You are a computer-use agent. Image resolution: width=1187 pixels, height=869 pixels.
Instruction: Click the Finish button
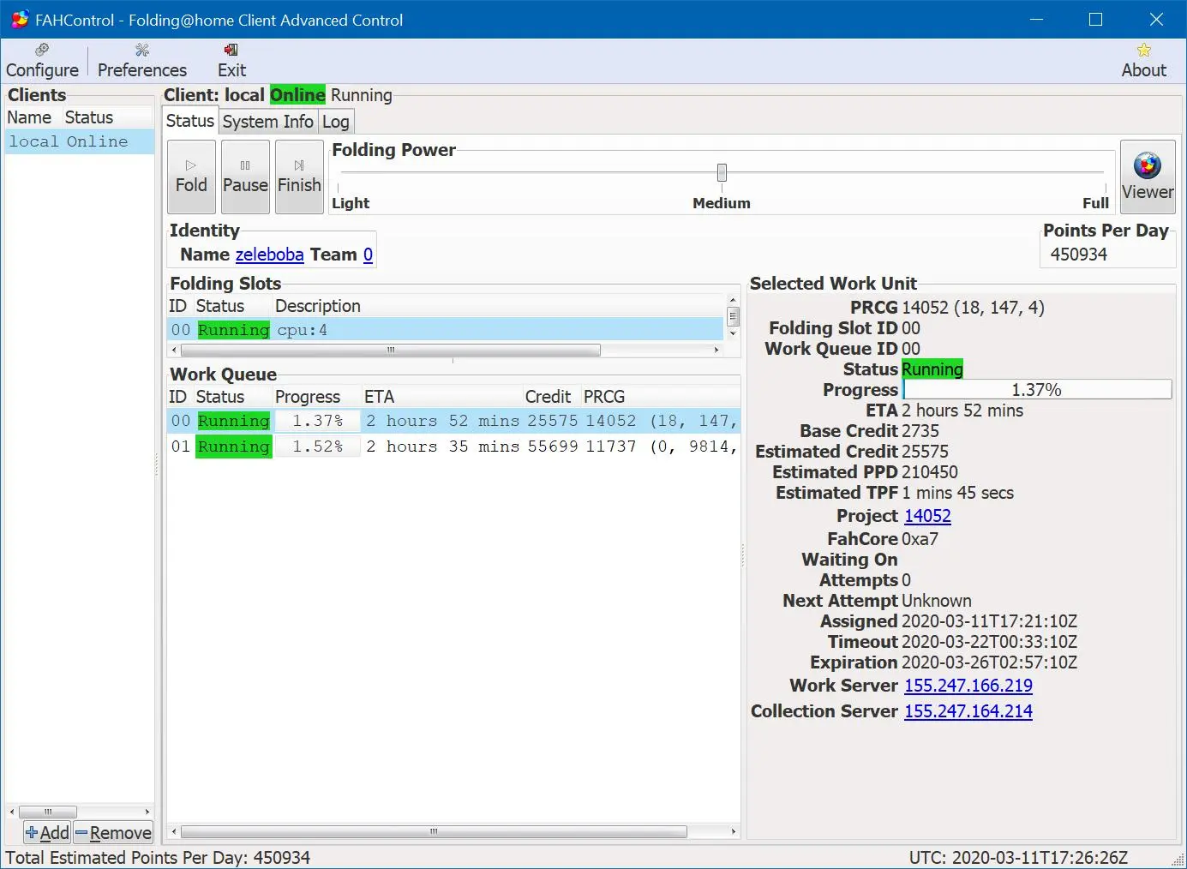pos(299,177)
